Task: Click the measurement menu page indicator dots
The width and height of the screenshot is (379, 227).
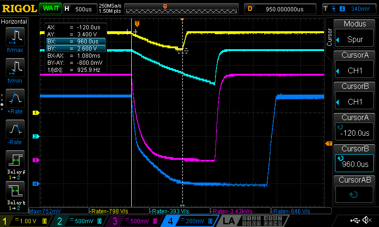Action: click(x=2, y=102)
